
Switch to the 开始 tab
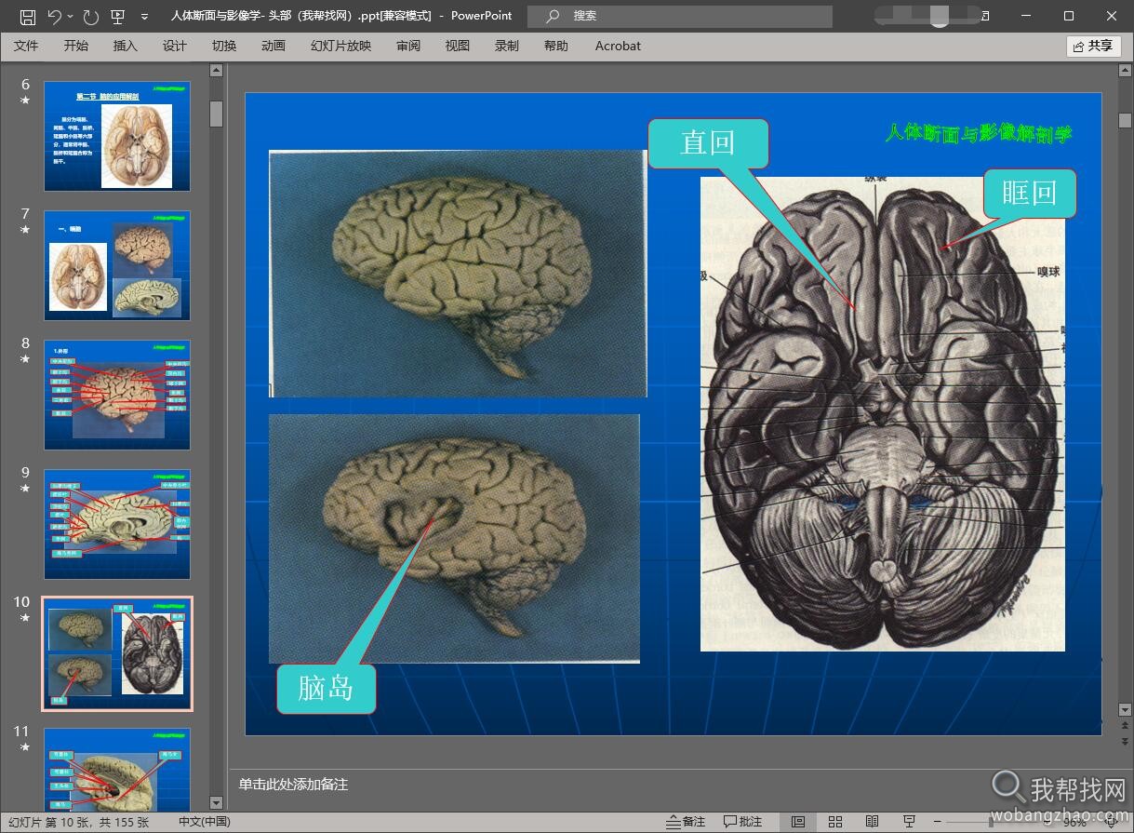(x=76, y=46)
